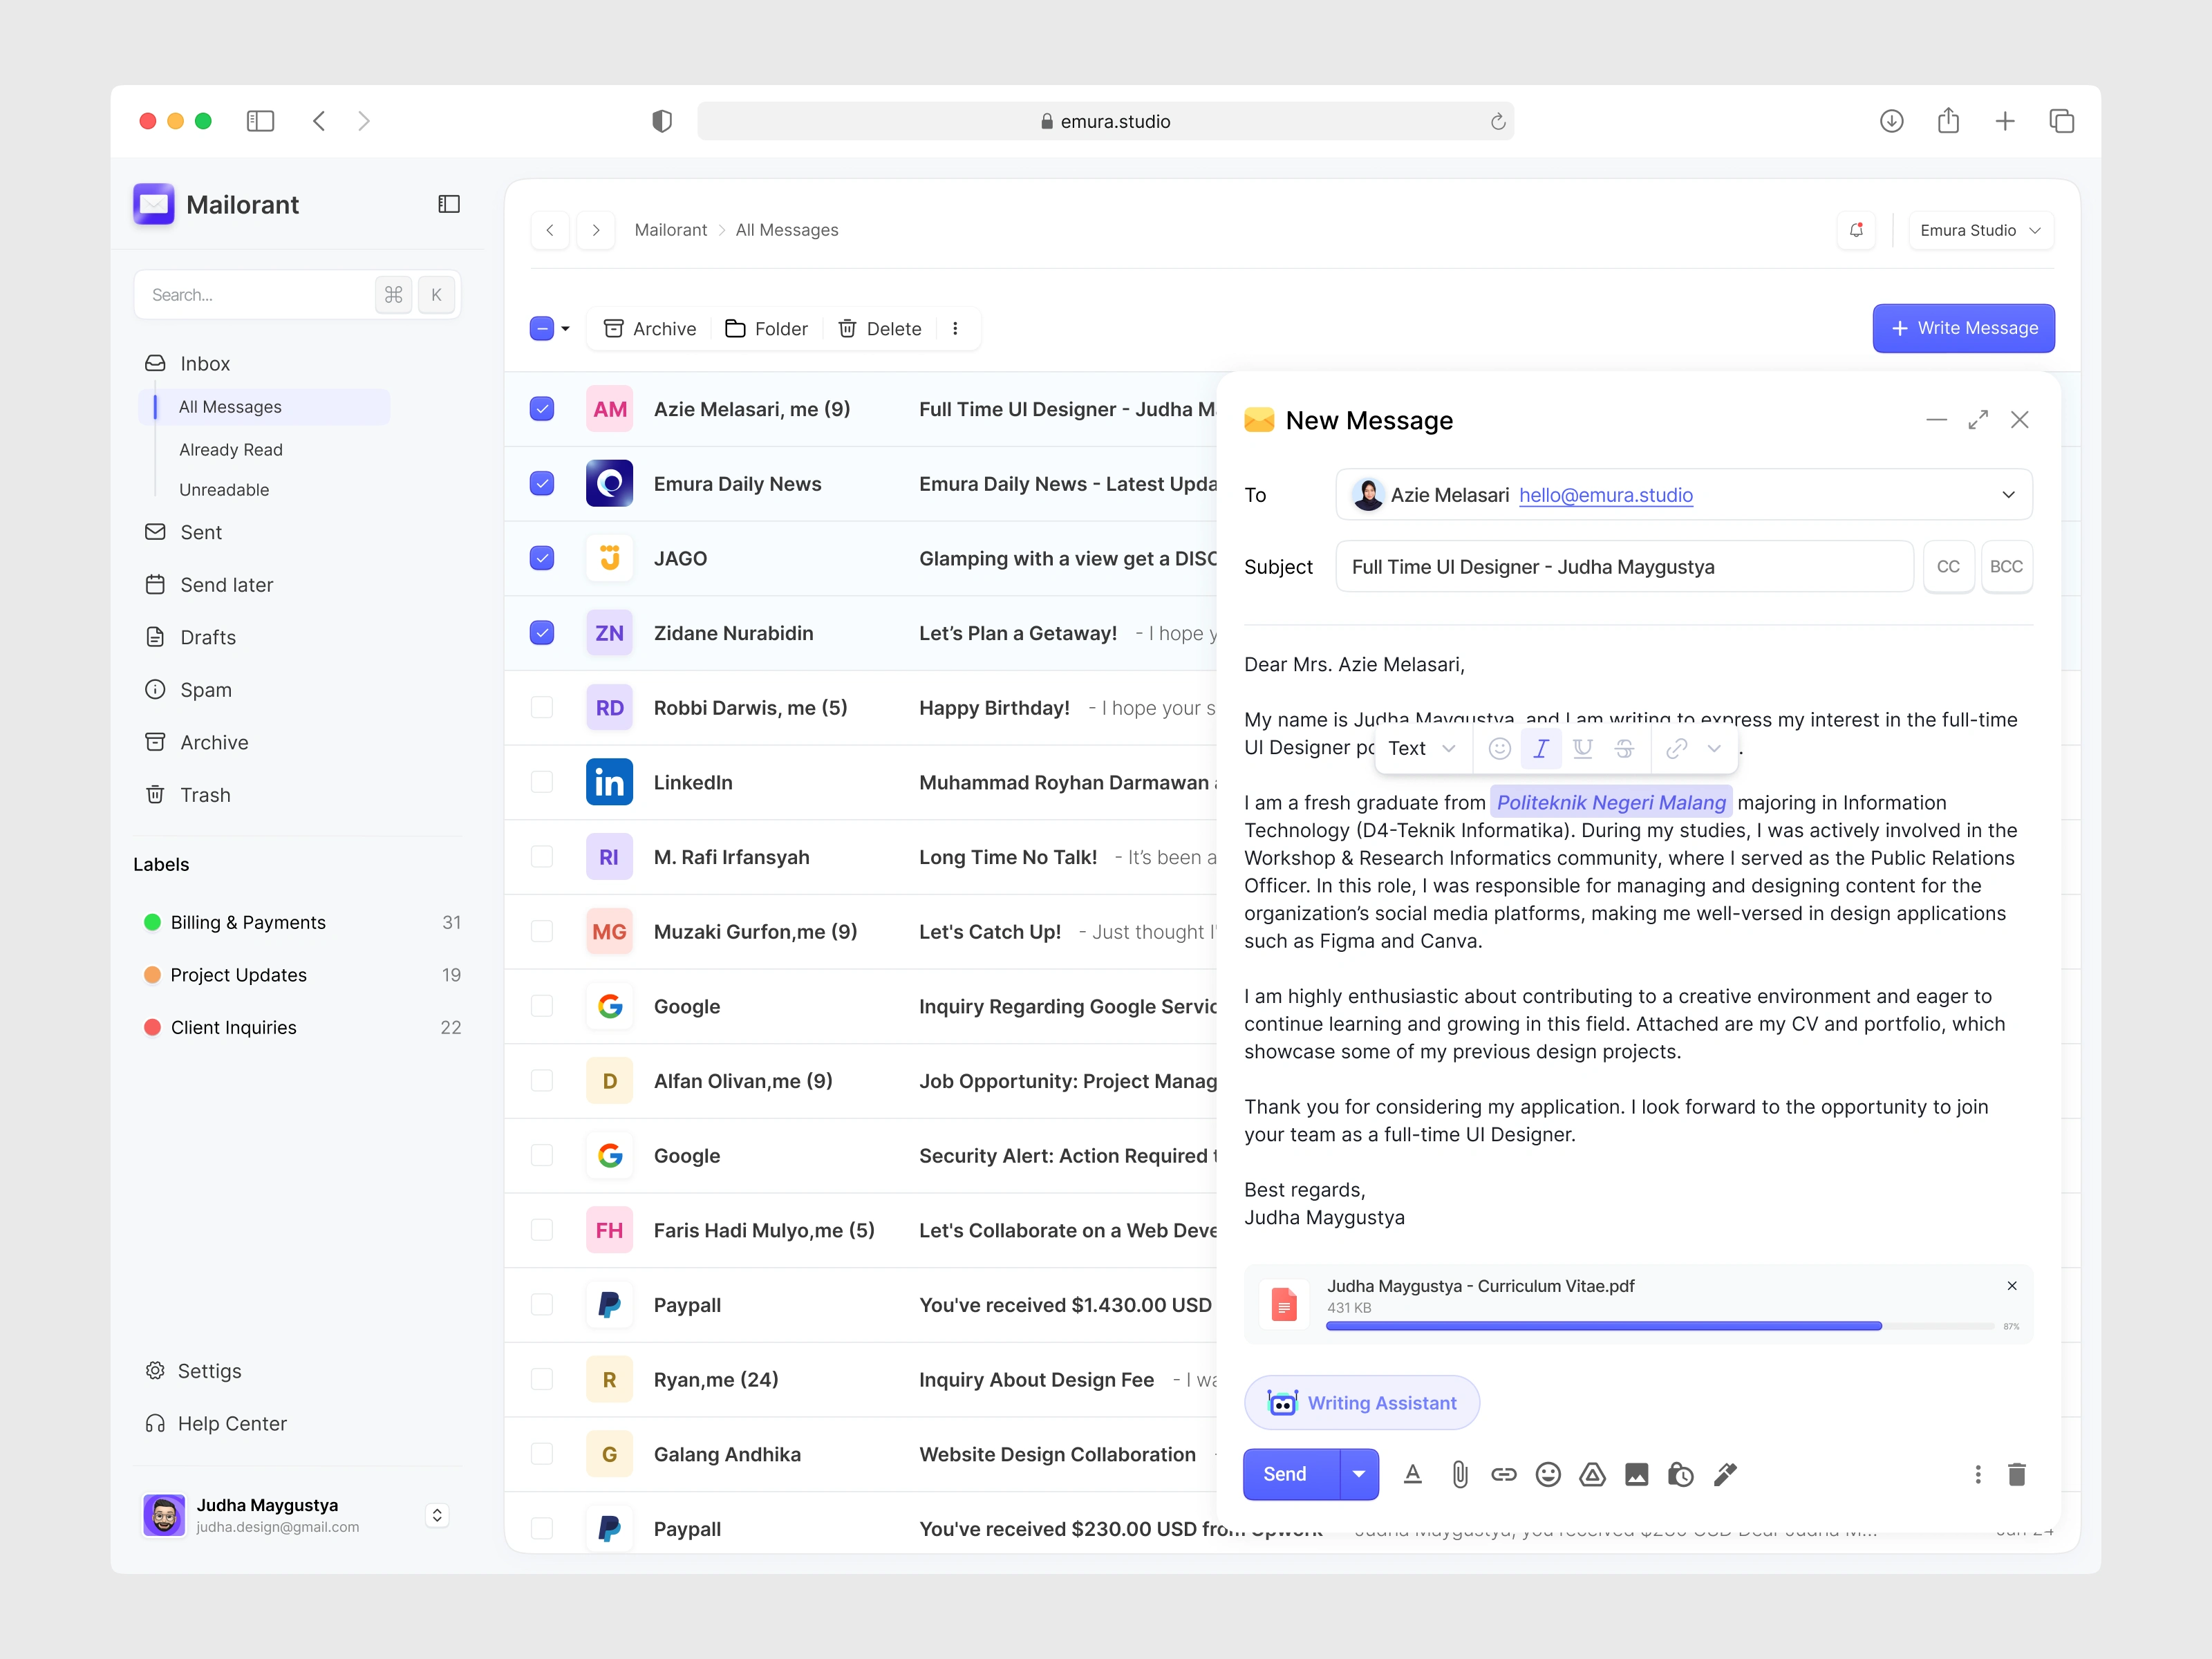This screenshot has width=2212, height=1659.
Task: Open the Text style dropdown
Action: [1422, 748]
